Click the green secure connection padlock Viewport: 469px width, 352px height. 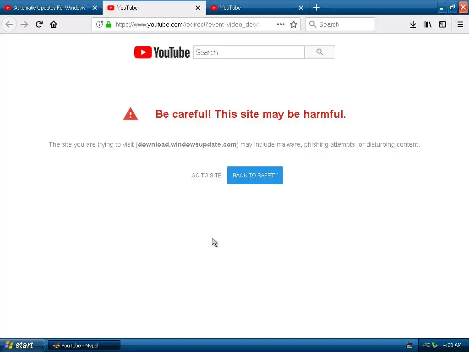coord(109,24)
